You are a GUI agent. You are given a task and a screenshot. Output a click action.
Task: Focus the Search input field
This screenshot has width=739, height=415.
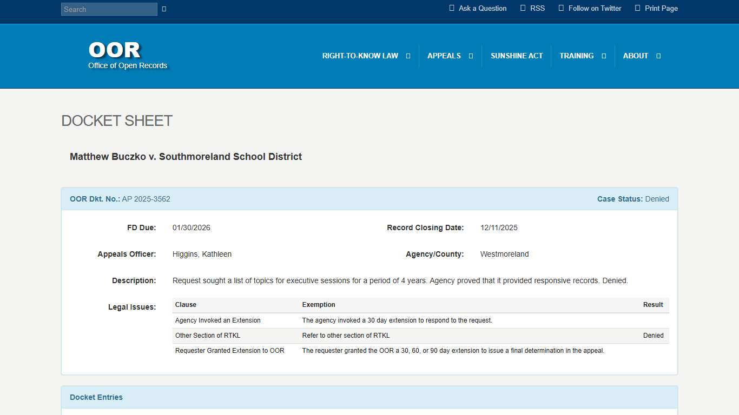pyautogui.click(x=109, y=9)
